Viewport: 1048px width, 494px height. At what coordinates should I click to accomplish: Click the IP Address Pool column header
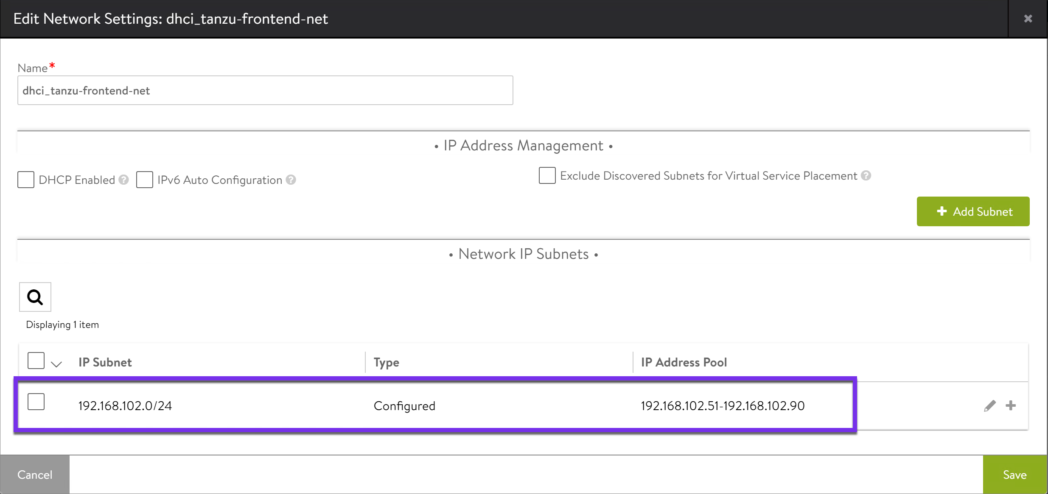tap(684, 362)
